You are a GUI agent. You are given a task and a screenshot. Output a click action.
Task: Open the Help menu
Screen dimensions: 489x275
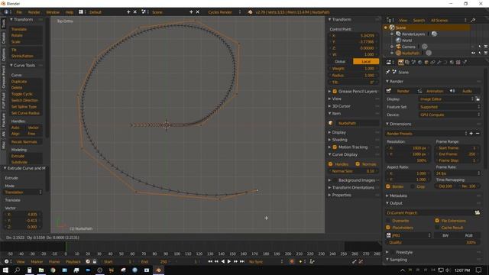click(70, 12)
